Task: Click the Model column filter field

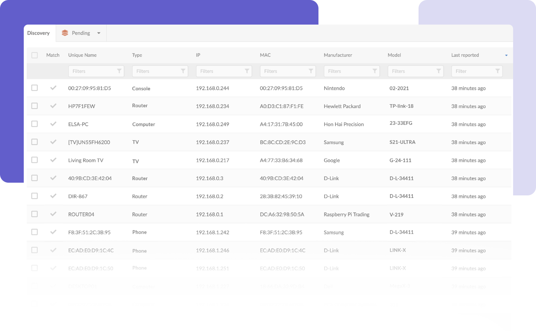Action: tap(411, 71)
